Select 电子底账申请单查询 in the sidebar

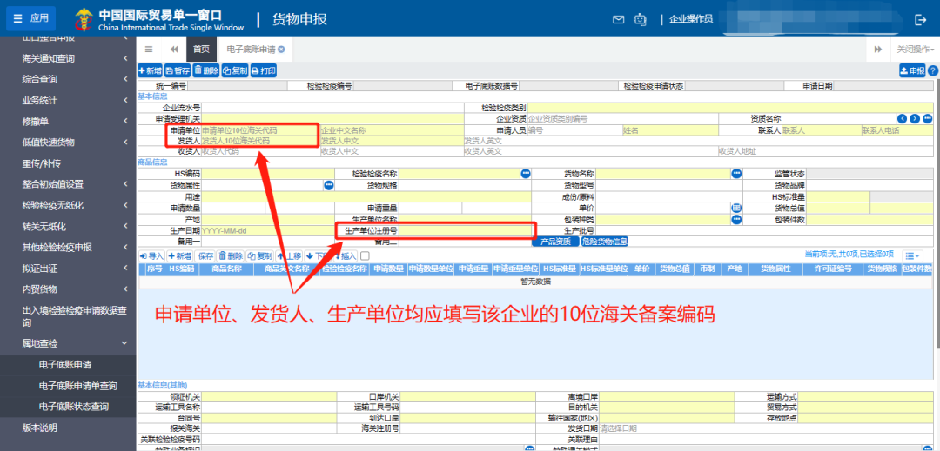(x=78, y=386)
